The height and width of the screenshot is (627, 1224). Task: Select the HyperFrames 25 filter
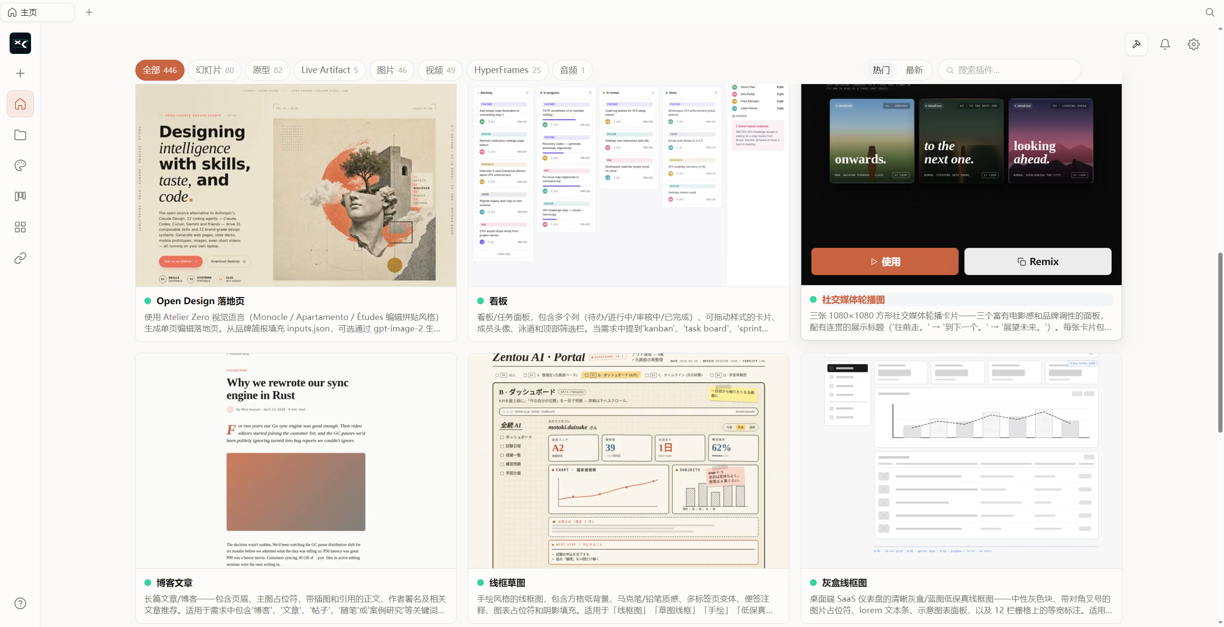(x=507, y=70)
